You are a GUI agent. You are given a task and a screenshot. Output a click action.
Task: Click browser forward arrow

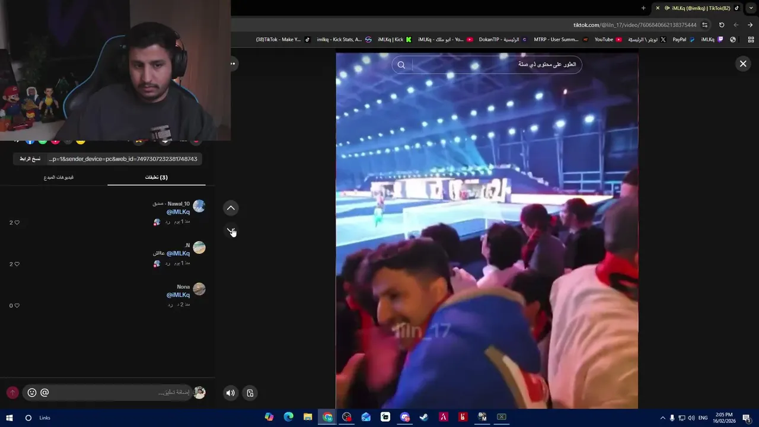click(750, 25)
